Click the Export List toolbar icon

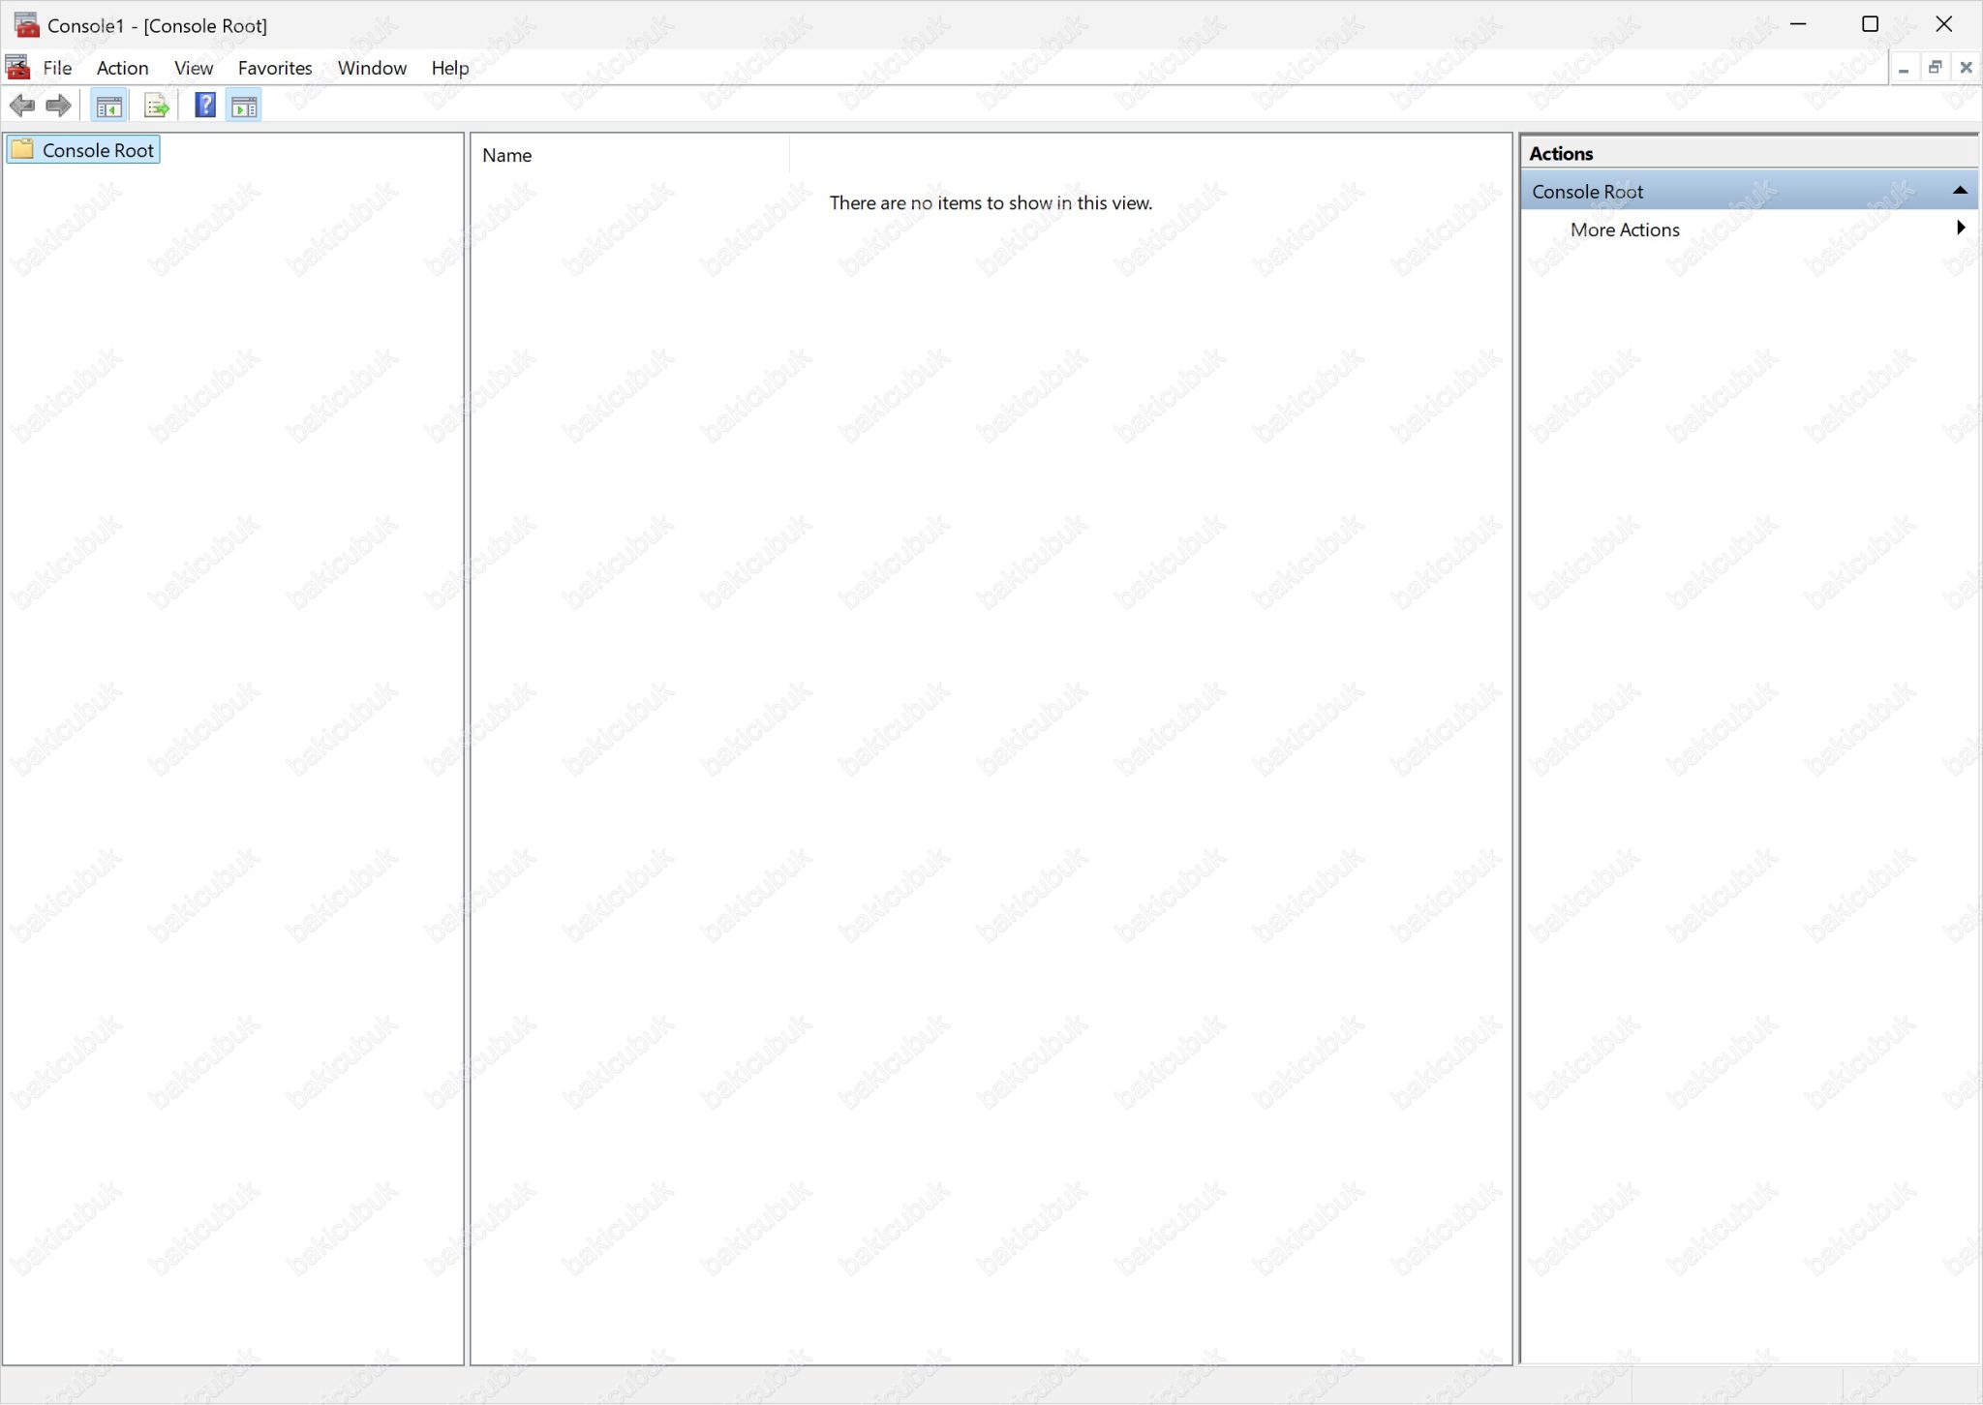coord(156,106)
